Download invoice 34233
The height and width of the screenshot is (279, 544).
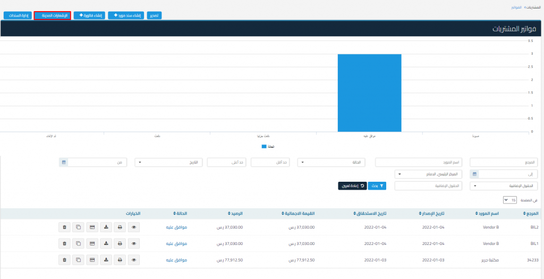click(x=106, y=260)
